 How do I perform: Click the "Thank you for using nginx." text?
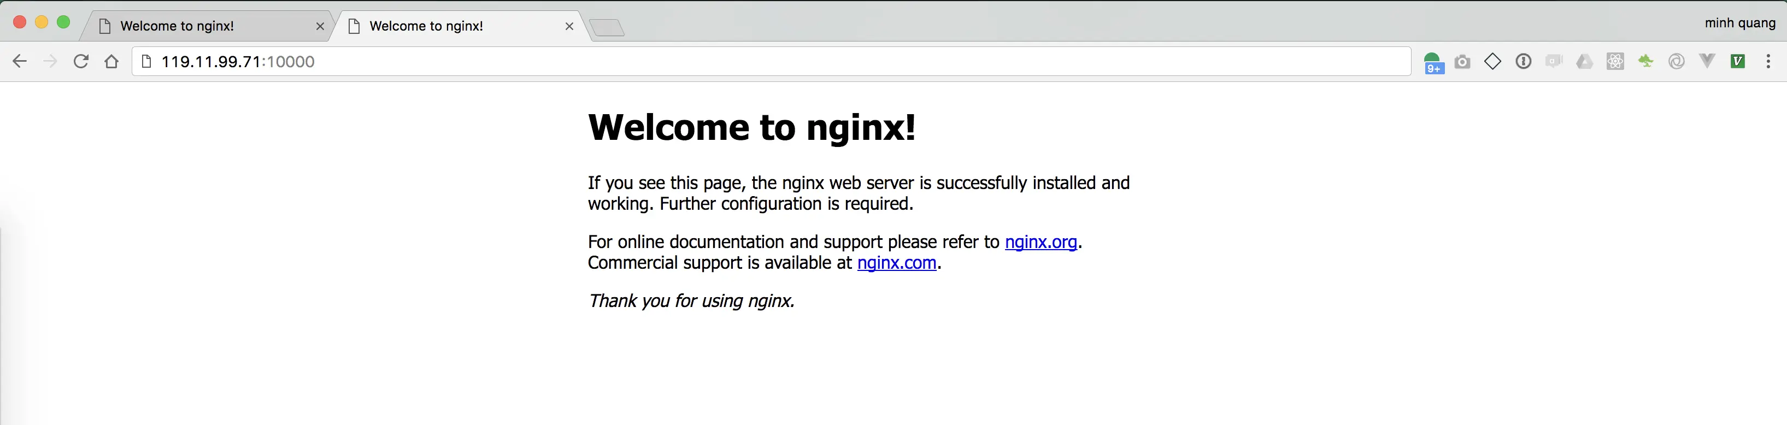coord(691,301)
